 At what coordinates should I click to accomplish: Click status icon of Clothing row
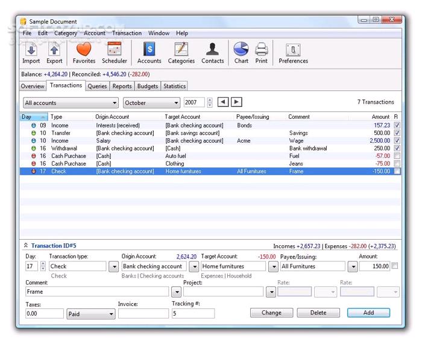(x=34, y=163)
